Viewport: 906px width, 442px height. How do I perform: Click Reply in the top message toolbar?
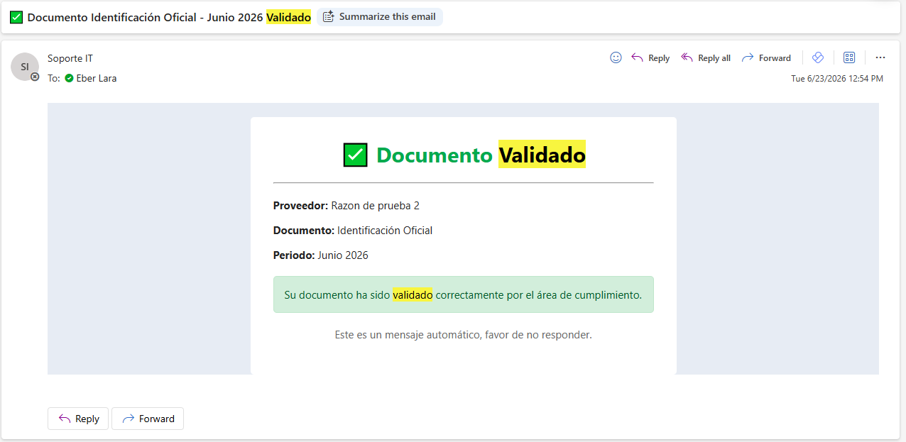point(650,58)
